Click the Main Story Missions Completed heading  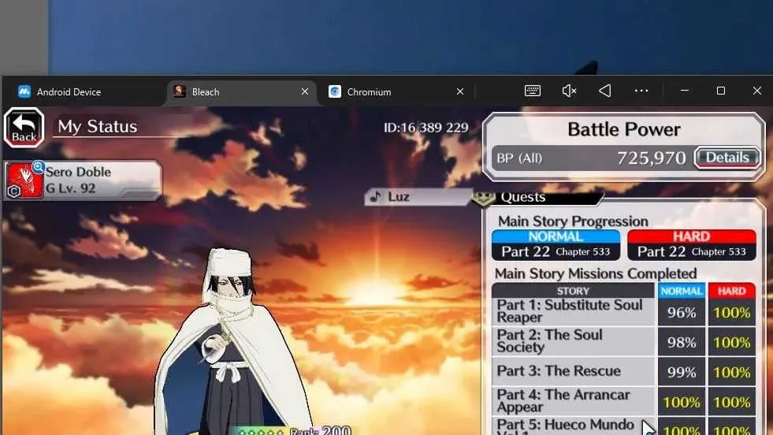pos(596,273)
